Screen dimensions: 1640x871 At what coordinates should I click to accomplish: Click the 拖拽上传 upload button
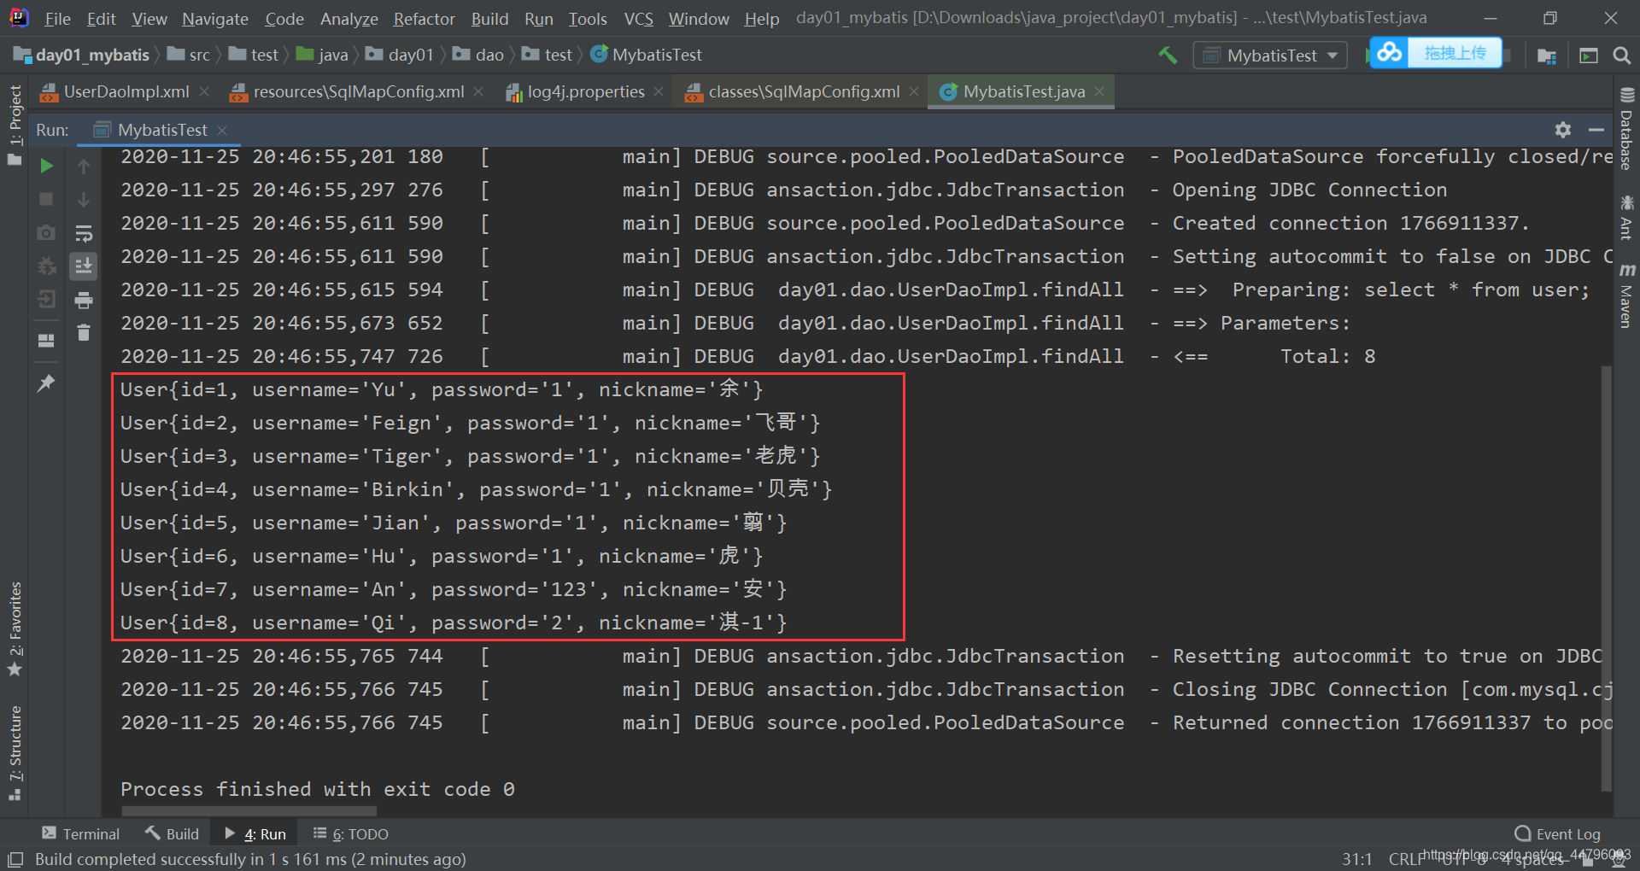[1455, 53]
